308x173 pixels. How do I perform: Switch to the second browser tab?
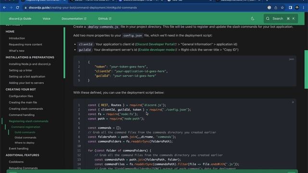pos(92,0)
